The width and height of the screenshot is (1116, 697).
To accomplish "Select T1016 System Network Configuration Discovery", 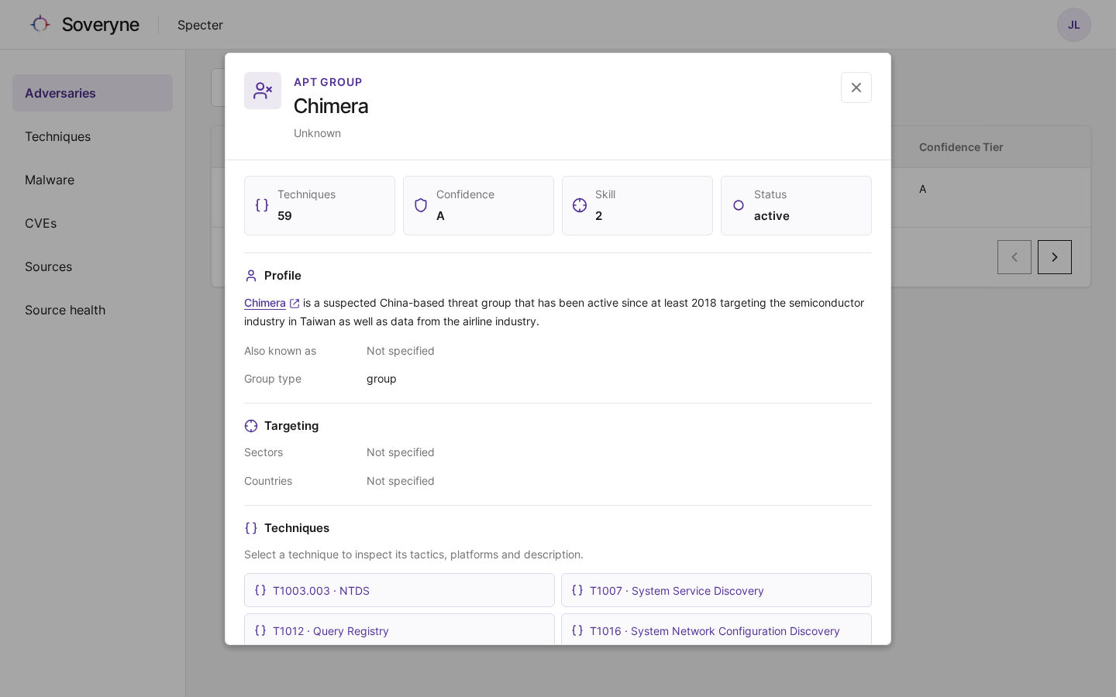I will pyautogui.click(x=716, y=630).
